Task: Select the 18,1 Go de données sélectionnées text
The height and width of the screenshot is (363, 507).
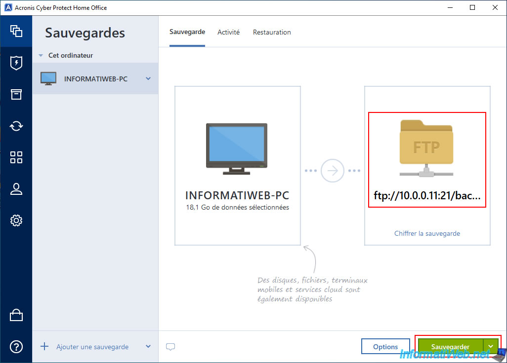Action: click(x=238, y=208)
